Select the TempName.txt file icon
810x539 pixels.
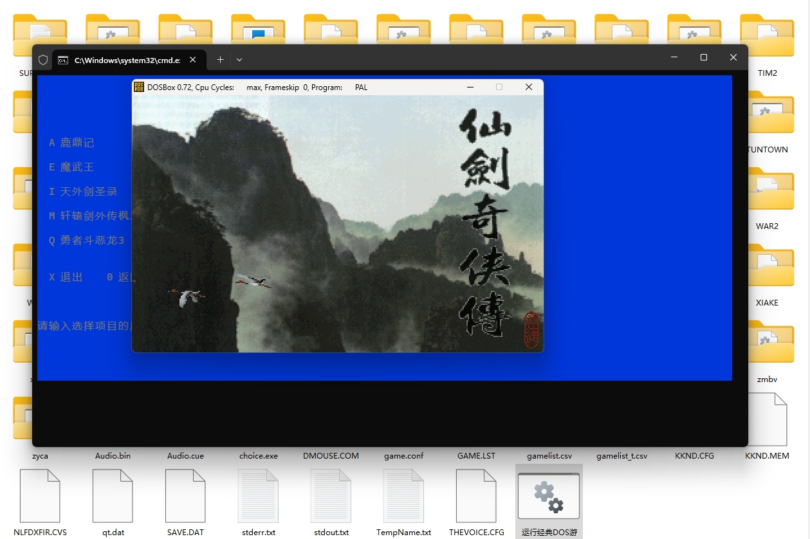[x=404, y=495]
